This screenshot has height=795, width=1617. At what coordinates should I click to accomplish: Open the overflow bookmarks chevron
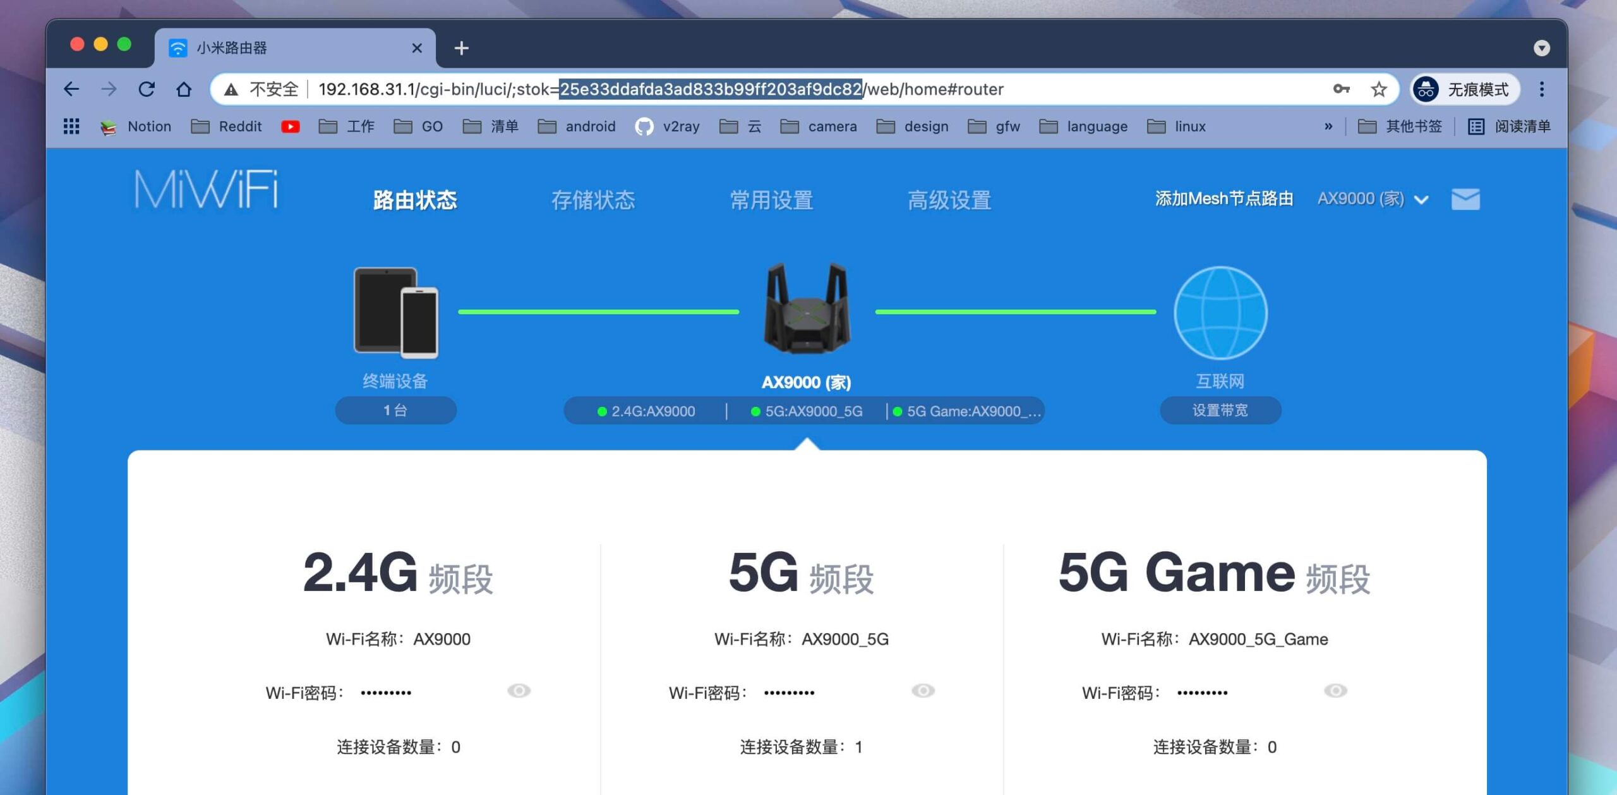1328,126
